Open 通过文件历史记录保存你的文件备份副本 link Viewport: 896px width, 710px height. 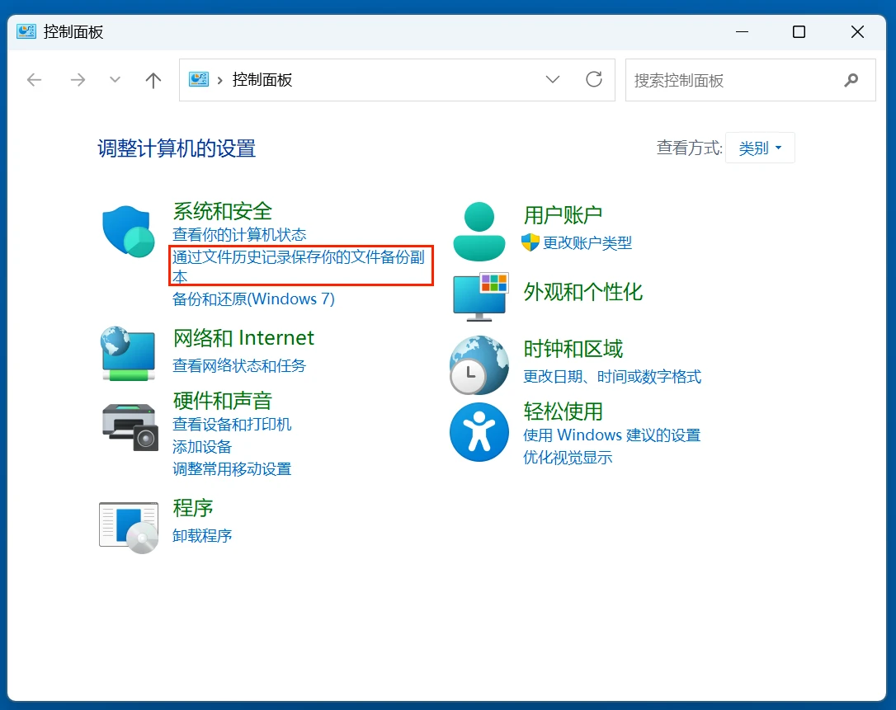[299, 266]
